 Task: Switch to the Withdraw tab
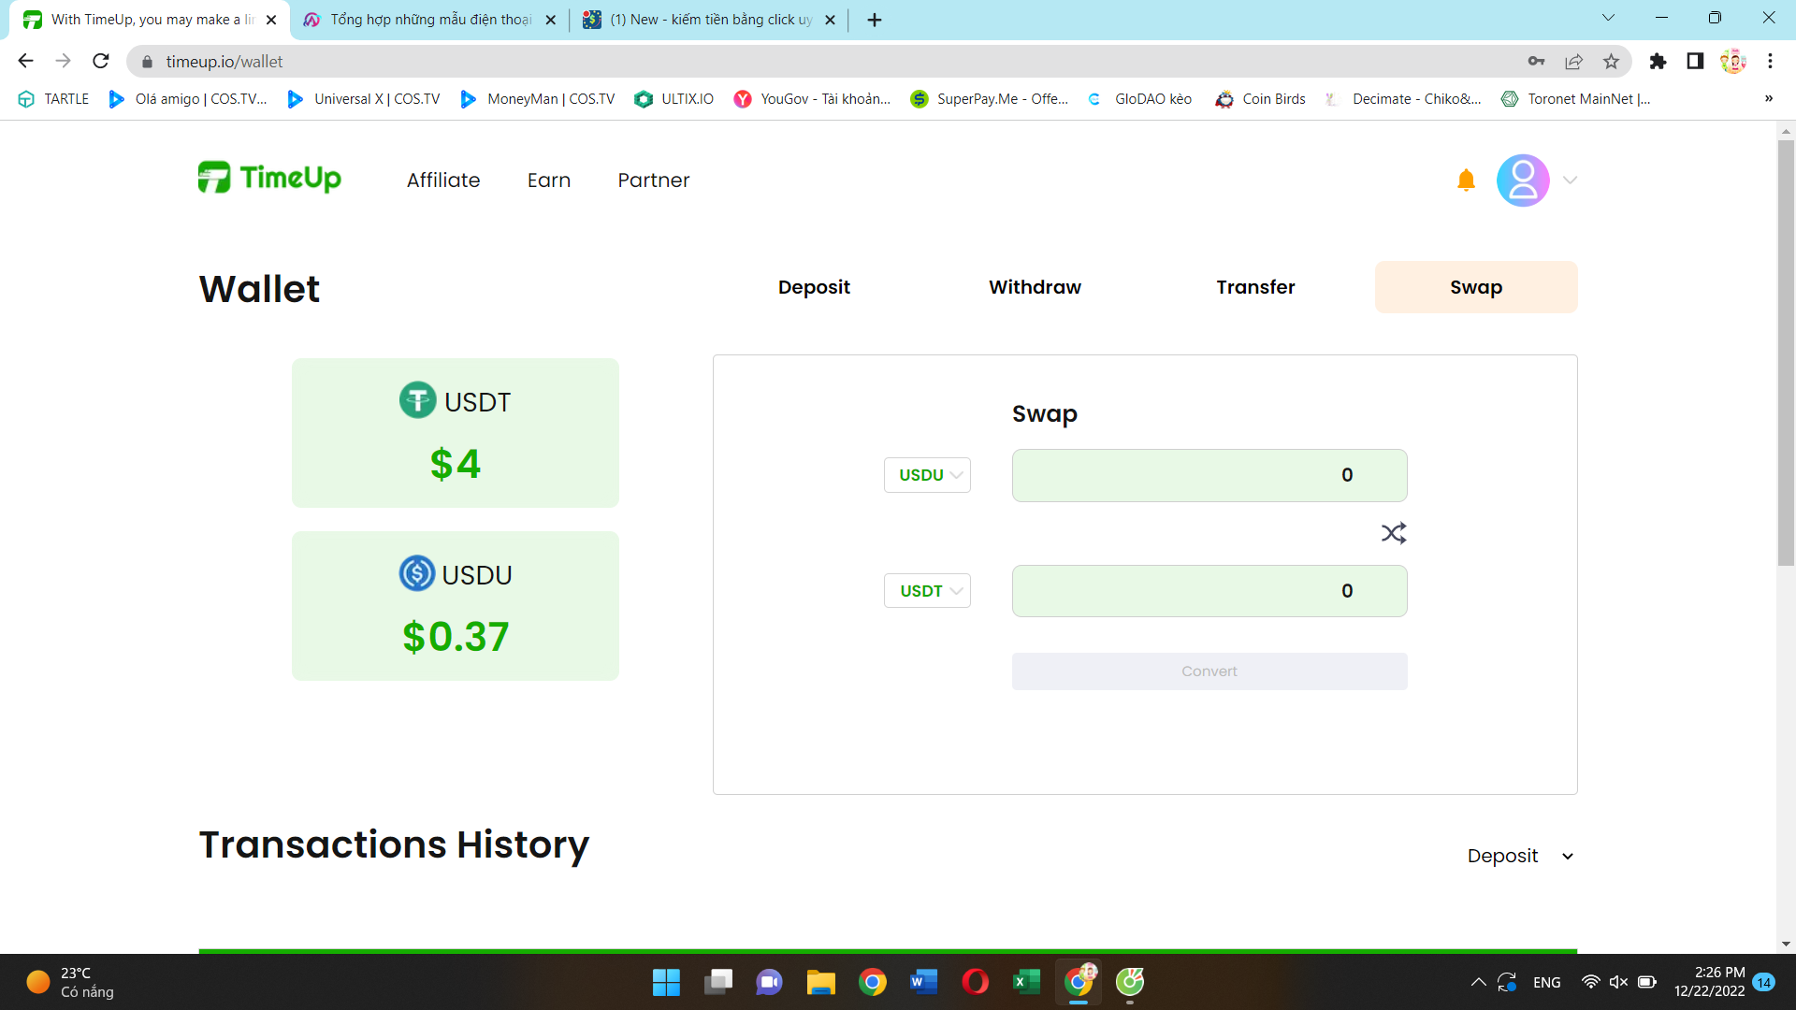coord(1035,287)
